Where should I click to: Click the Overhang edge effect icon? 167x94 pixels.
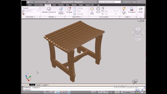click(75, 8)
